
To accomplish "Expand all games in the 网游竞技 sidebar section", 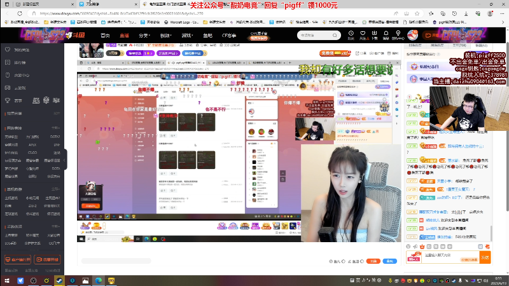I will click(55, 128).
